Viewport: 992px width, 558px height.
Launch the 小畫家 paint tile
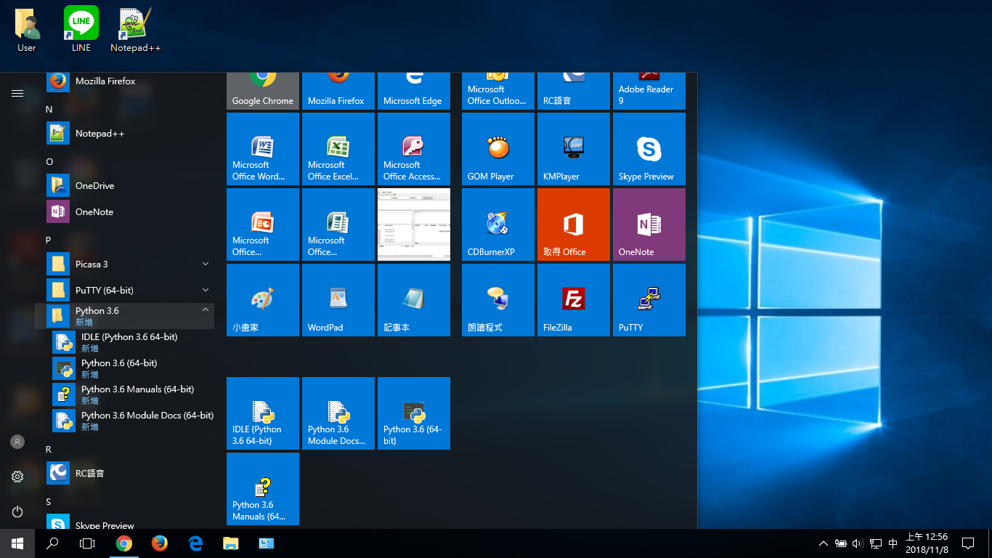point(263,300)
